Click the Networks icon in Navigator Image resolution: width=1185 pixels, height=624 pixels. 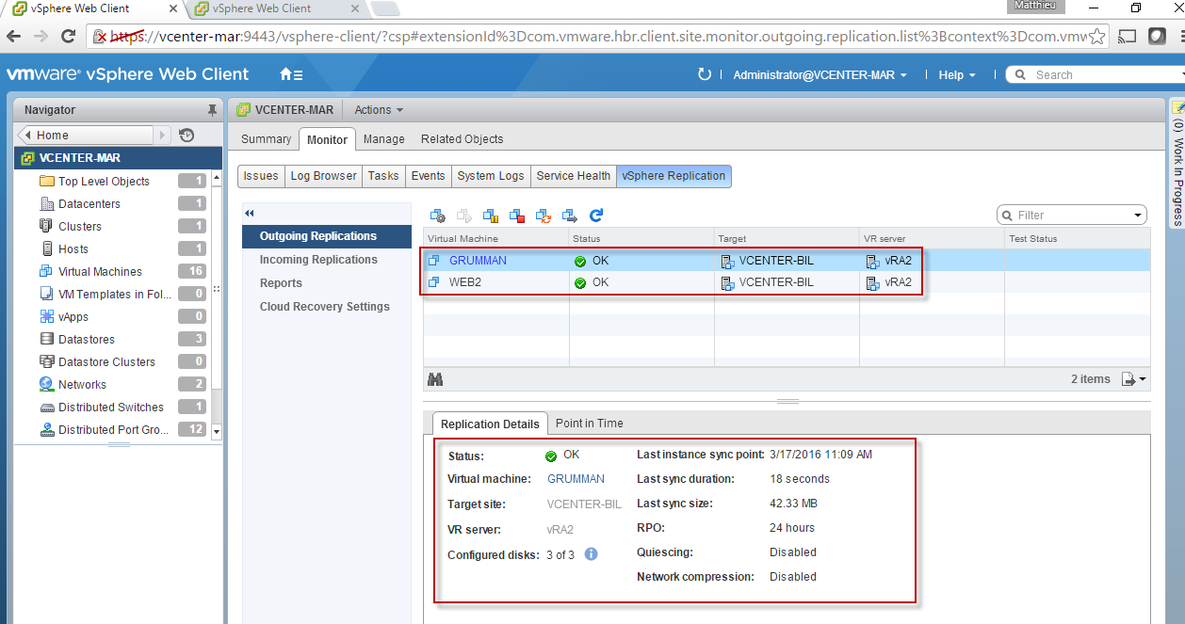47,384
